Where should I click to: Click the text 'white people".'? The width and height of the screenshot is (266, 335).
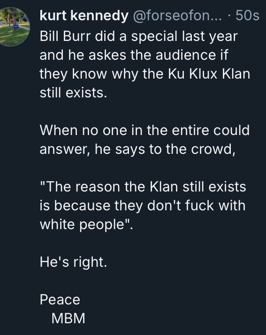[x=86, y=225]
